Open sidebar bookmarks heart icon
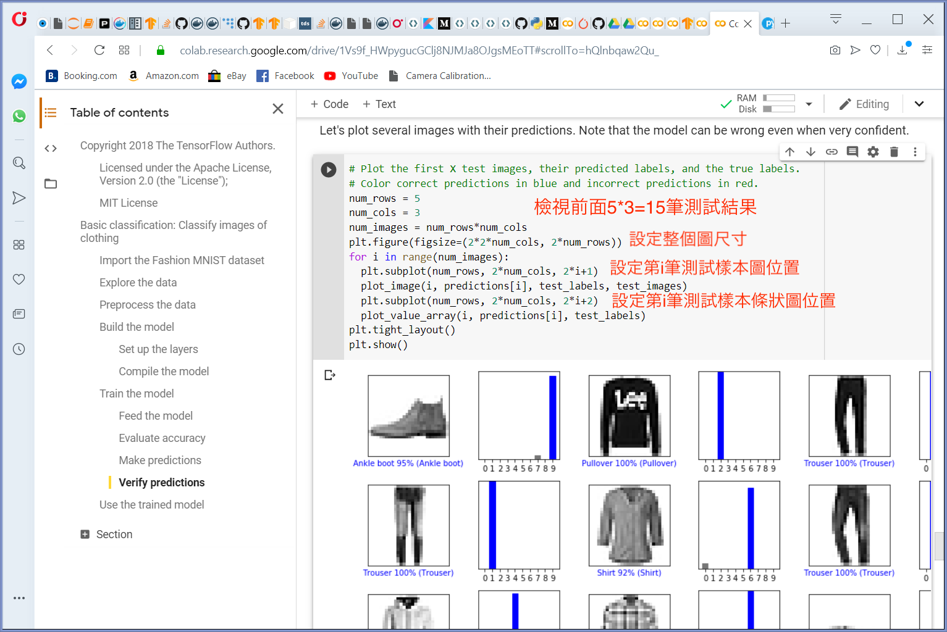This screenshot has height=632, width=947. coord(19,280)
